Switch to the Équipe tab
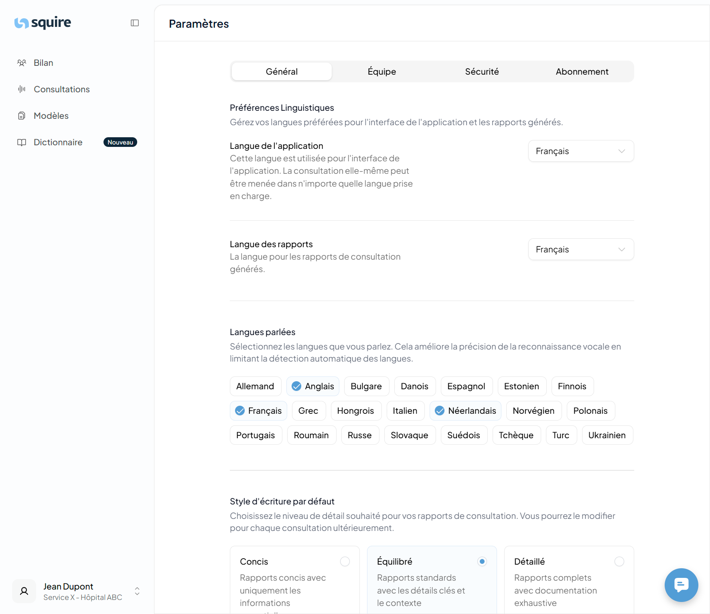Viewport: 710px width, 614px height. click(x=381, y=71)
